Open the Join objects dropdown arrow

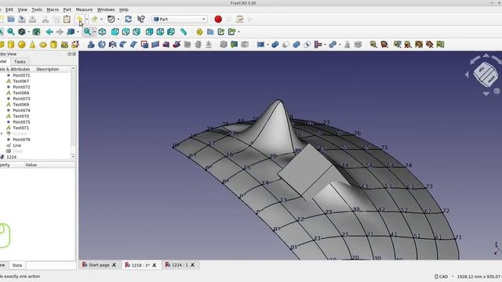(x=325, y=45)
